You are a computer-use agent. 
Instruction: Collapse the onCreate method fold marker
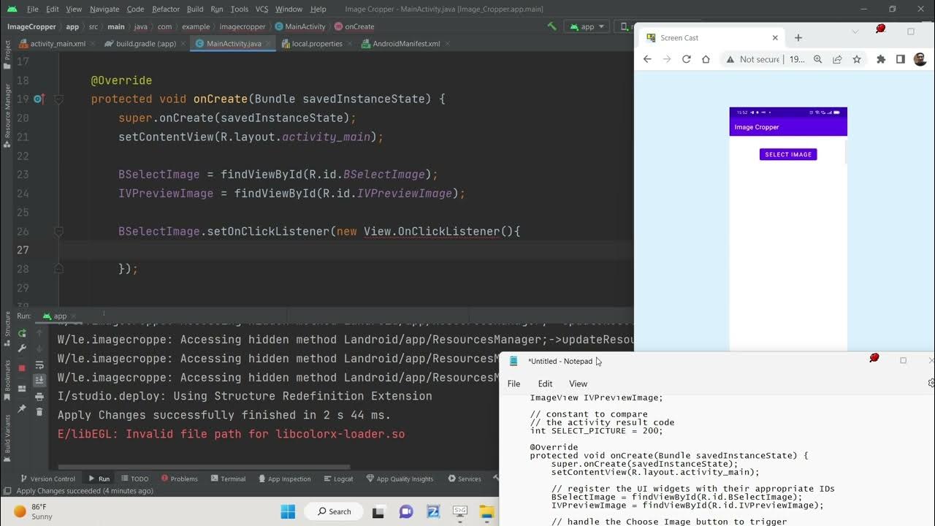tap(59, 99)
